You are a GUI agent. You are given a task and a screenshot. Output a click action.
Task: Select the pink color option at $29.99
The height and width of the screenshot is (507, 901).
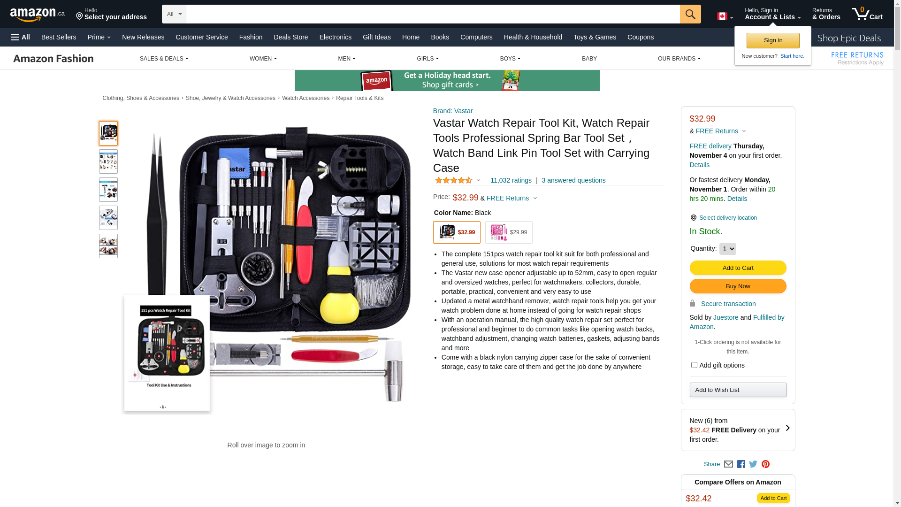point(509,232)
